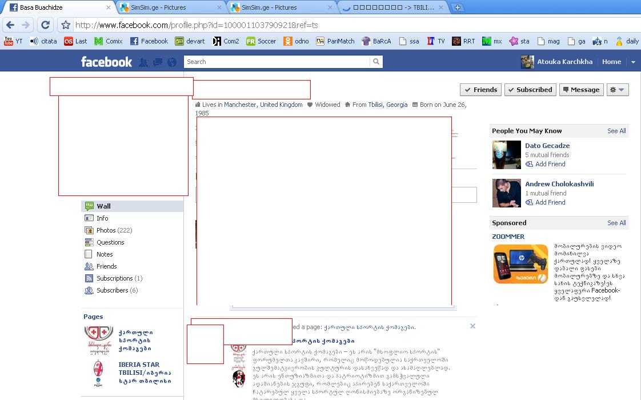Open ZOOMMER ad image
Viewport: 641px width, 400px height.
[520, 264]
